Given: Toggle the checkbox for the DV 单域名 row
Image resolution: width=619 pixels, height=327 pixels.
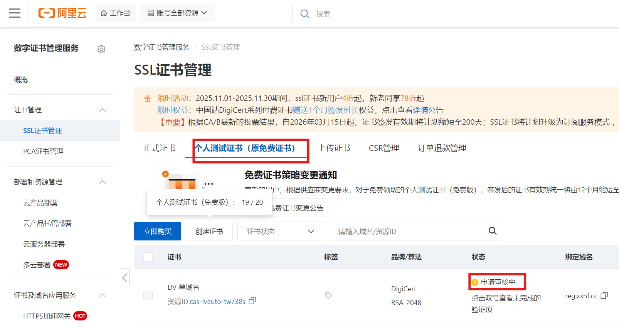Looking at the screenshot, I should pyautogui.click(x=148, y=295).
